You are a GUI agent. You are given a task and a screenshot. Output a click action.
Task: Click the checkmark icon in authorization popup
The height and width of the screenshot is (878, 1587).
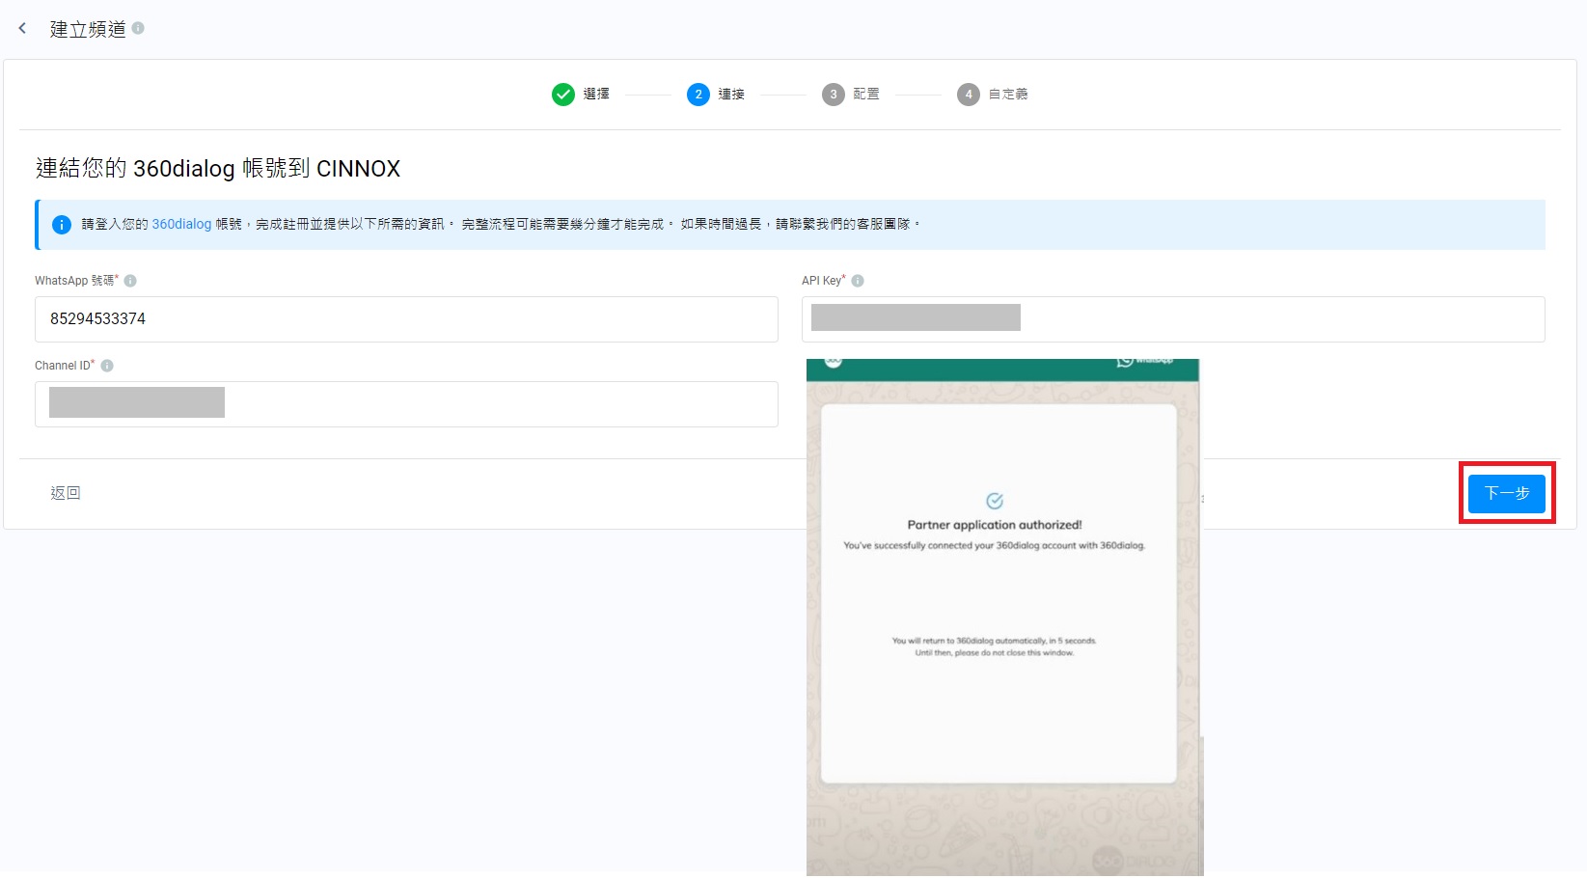995,501
